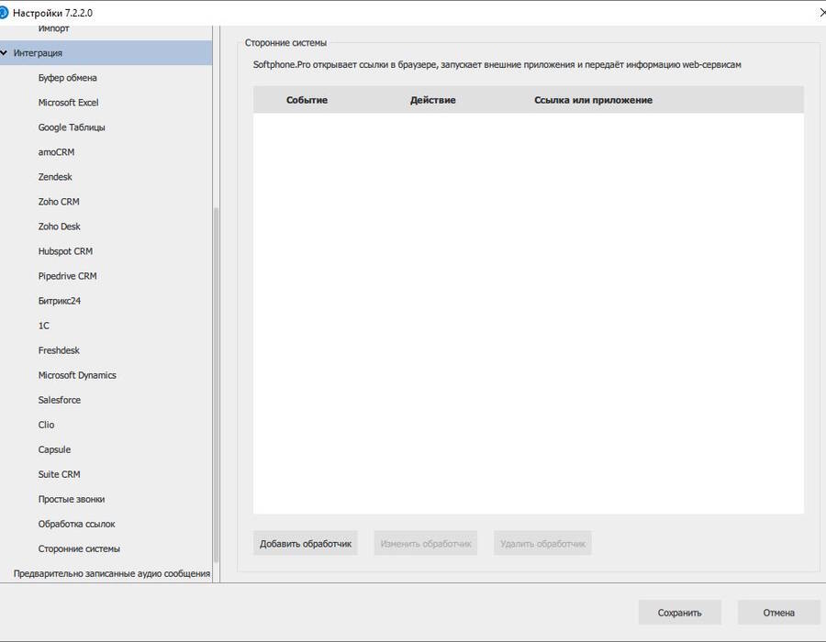Save settings with Сохранить button

[679, 613]
